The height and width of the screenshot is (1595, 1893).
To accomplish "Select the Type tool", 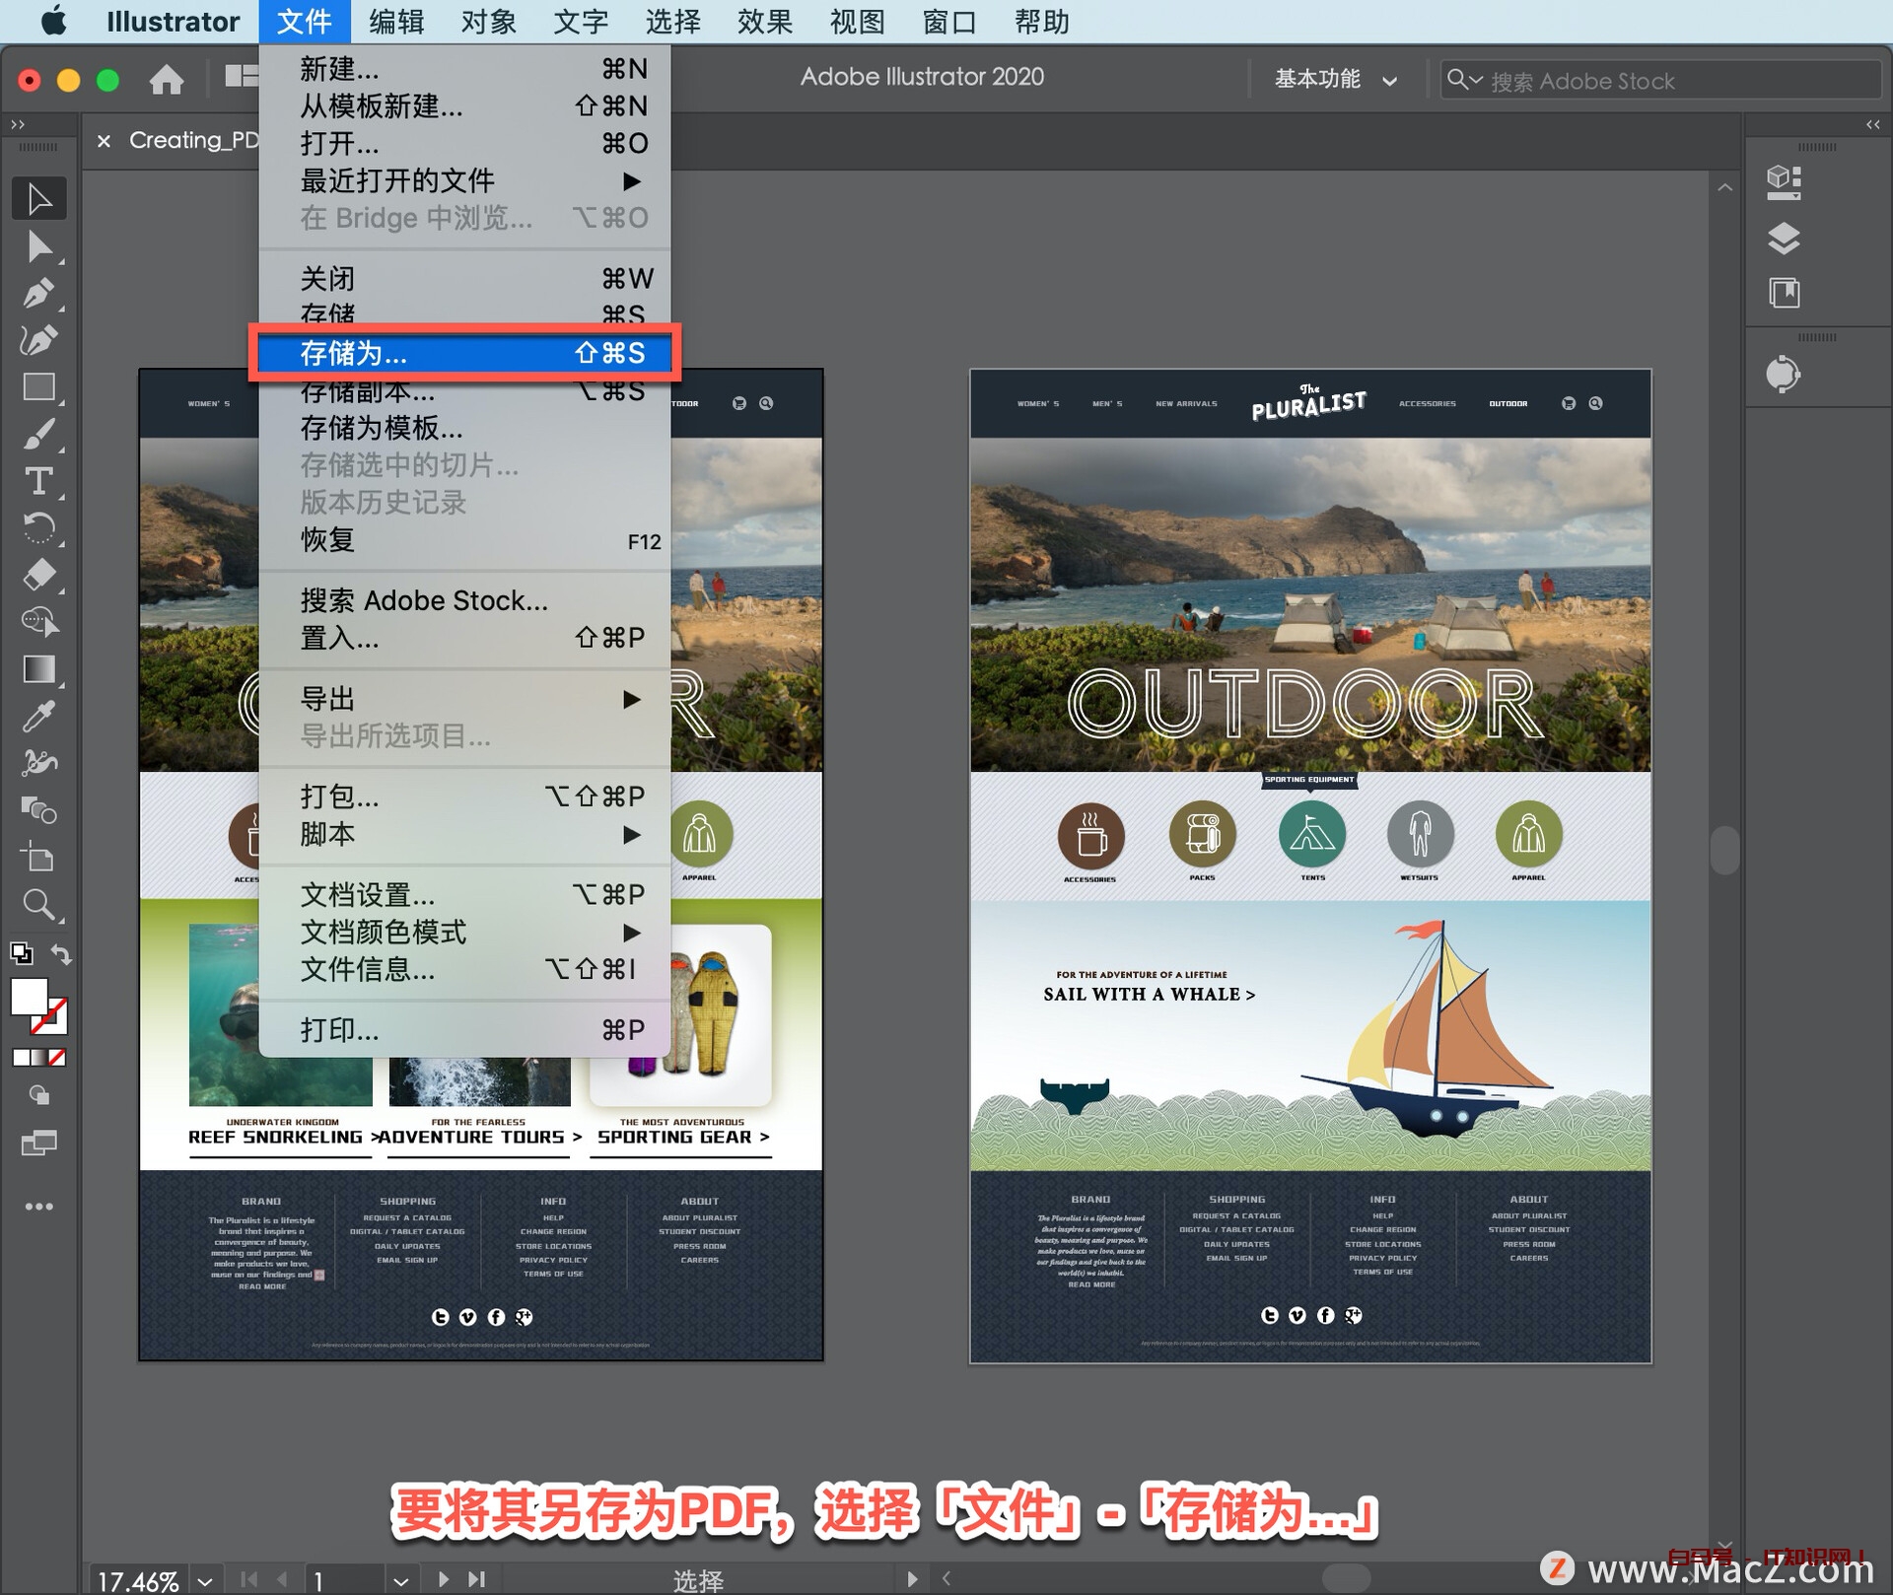I will [x=39, y=482].
